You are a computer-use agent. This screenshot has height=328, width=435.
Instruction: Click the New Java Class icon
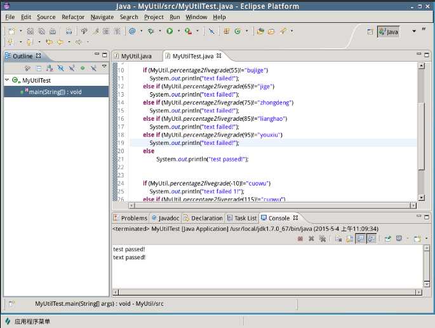click(x=238, y=31)
